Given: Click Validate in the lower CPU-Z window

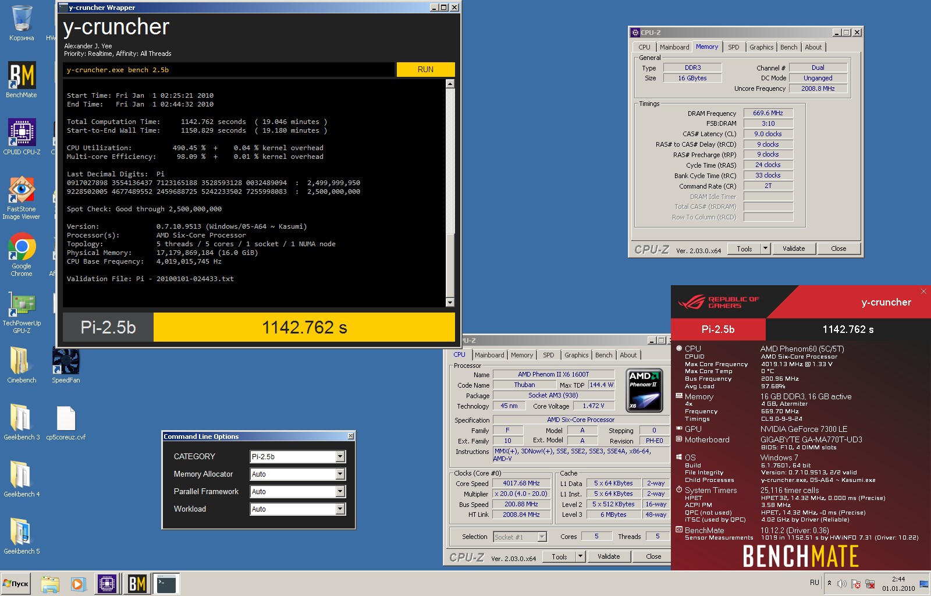Looking at the screenshot, I should pos(609,556).
